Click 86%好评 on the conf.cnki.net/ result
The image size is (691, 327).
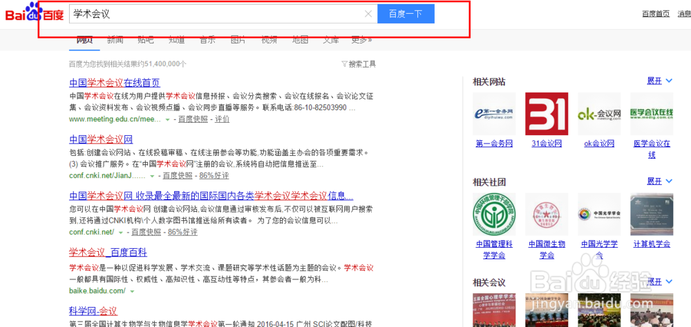click(182, 232)
